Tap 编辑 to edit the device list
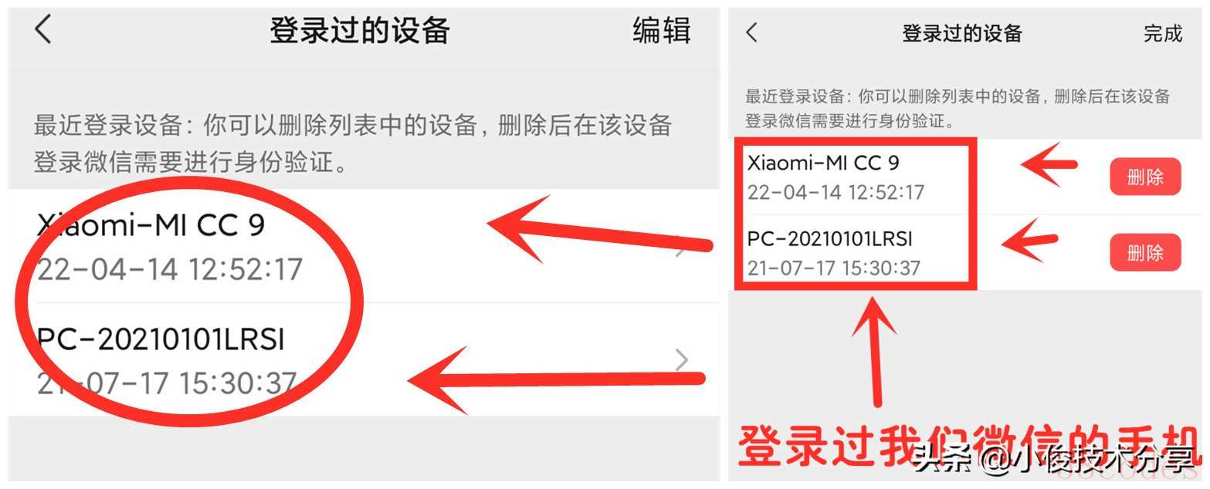Screen dimensions: 1210x489 pyautogui.click(x=661, y=30)
